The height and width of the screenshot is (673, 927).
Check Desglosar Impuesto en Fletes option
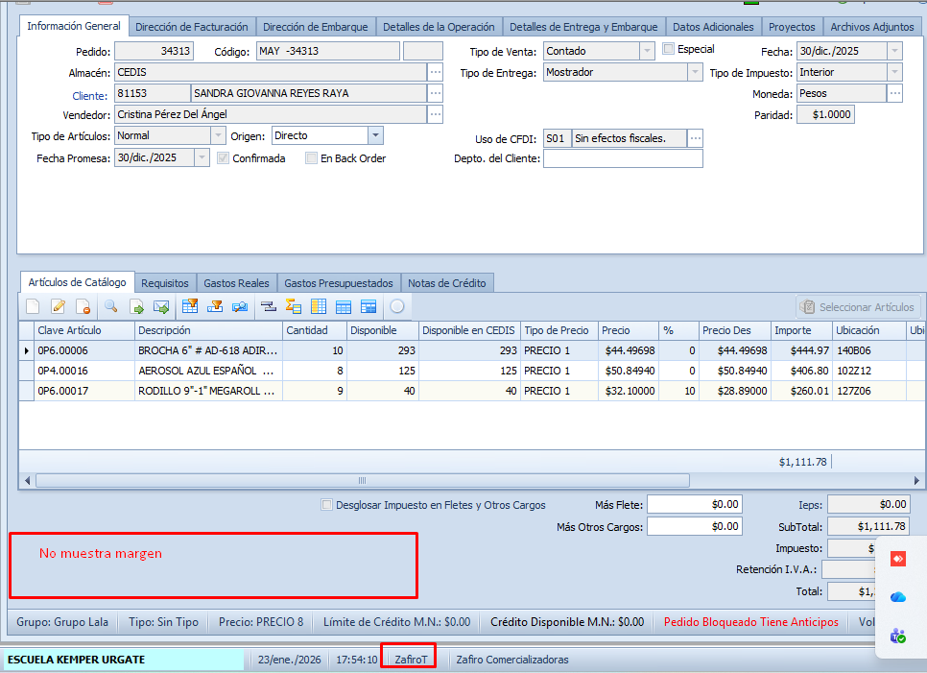click(327, 505)
